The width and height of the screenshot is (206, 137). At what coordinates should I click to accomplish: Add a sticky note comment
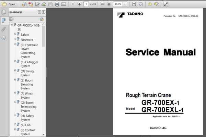tap(150, 4)
